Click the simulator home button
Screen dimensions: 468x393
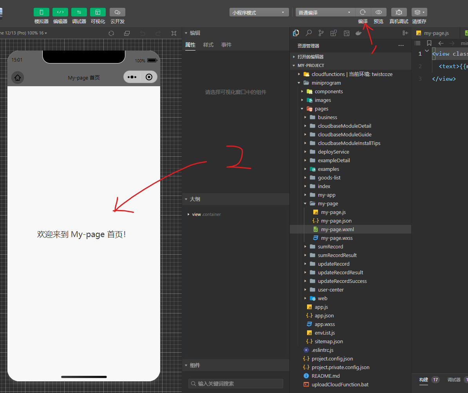coord(18,78)
